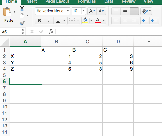The width and height of the screenshot is (162, 136).
Task: Toggle the active bottom align button
Action: (134, 11)
